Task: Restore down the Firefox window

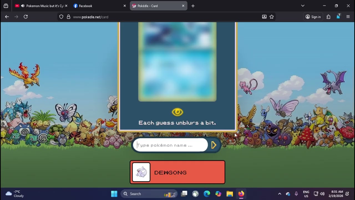Action: pos(336,6)
